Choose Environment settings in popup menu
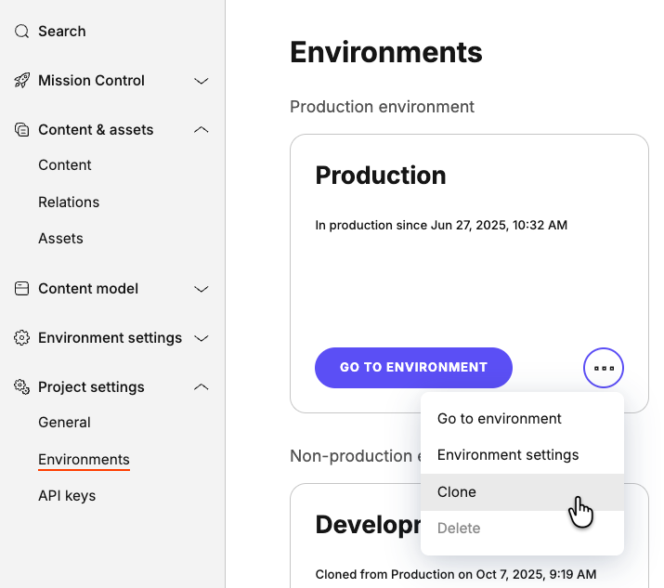The height and width of the screenshot is (588, 664). click(x=522, y=455)
